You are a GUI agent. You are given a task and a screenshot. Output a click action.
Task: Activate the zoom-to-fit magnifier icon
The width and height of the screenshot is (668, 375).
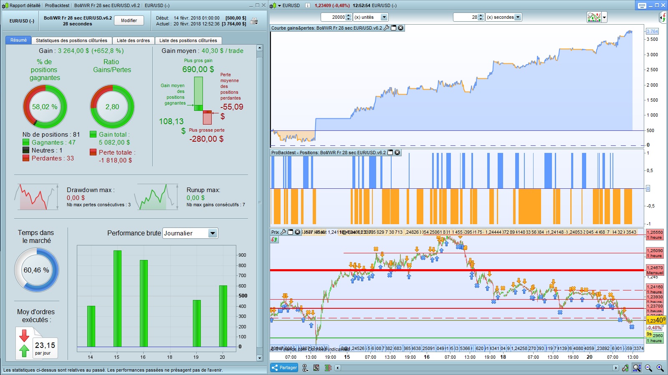coord(637,368)
